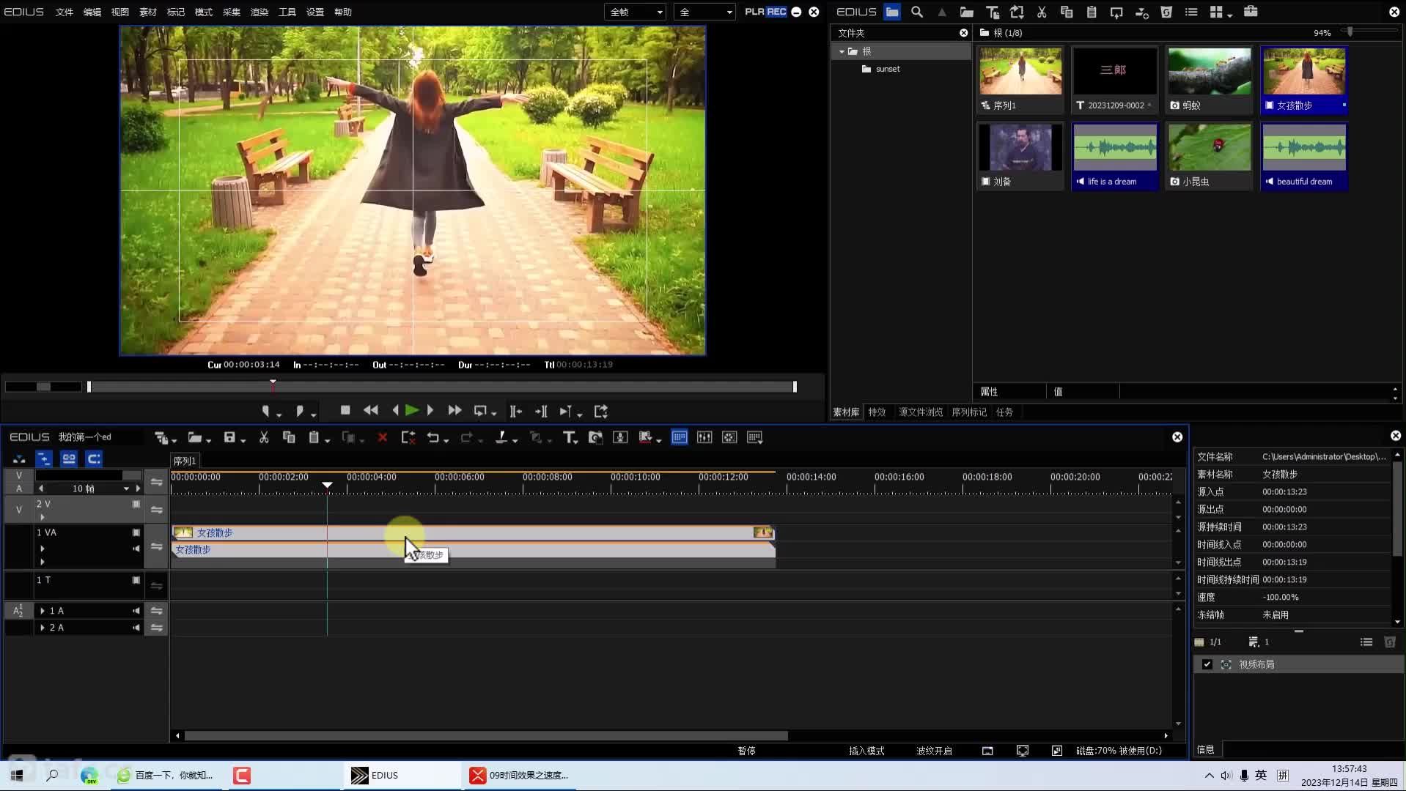This screenshot has width=1406, height=791.
Task: Switch to the 序列标记 tab
Action: tap(969, 412)
